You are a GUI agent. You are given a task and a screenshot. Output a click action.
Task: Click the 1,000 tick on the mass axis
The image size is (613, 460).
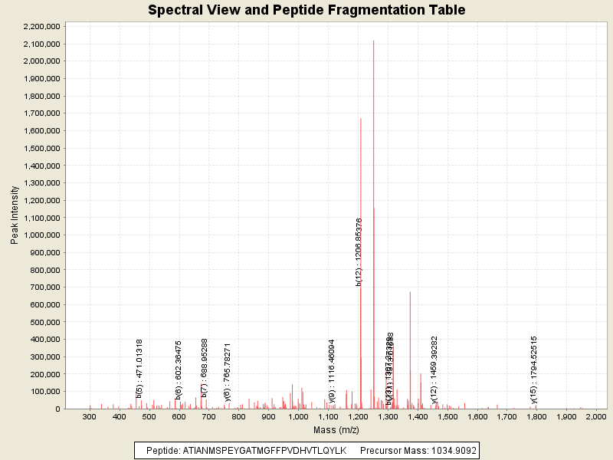click(299, 416)
